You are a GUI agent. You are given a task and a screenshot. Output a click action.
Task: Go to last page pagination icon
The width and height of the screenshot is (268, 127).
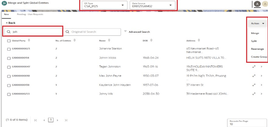coord(66,120)
